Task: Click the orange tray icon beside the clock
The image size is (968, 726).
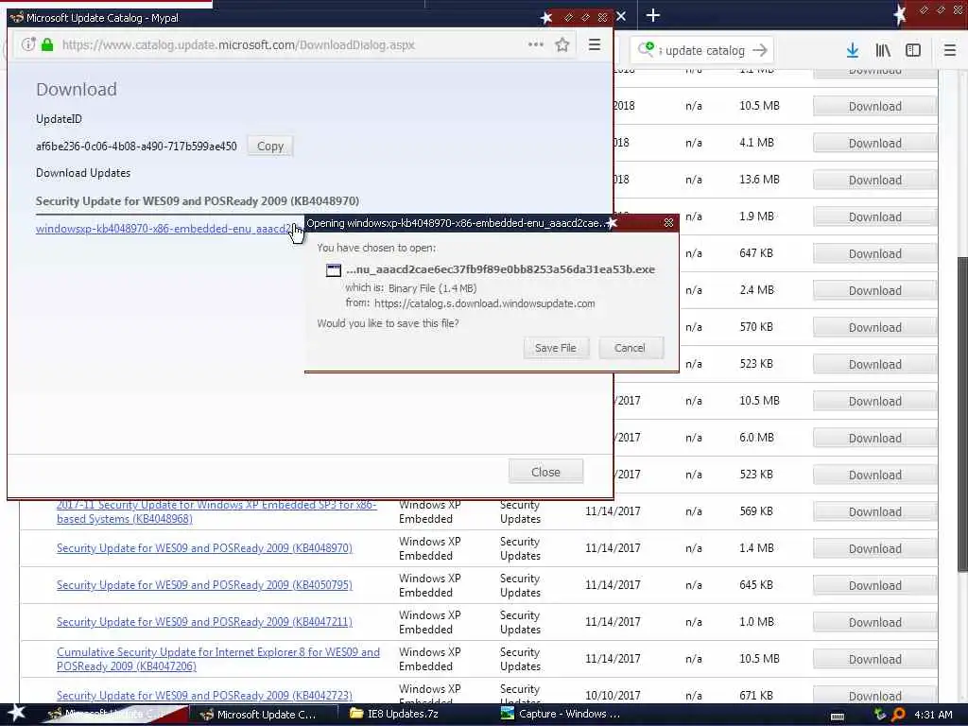Action: pyautogui.click(x=899, y=715)
